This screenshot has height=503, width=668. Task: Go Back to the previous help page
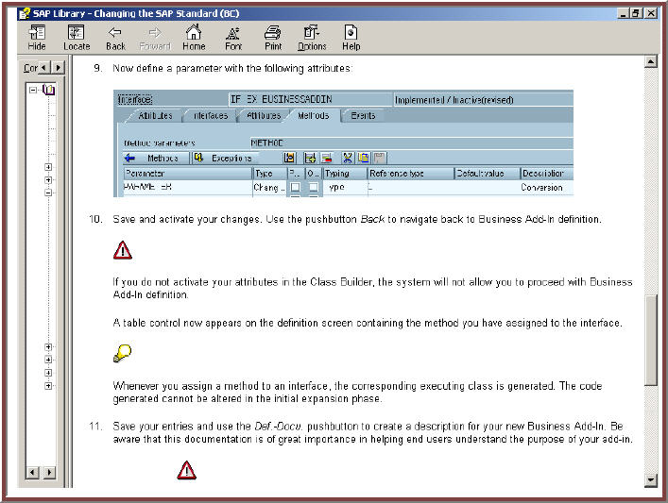point(115,38)
